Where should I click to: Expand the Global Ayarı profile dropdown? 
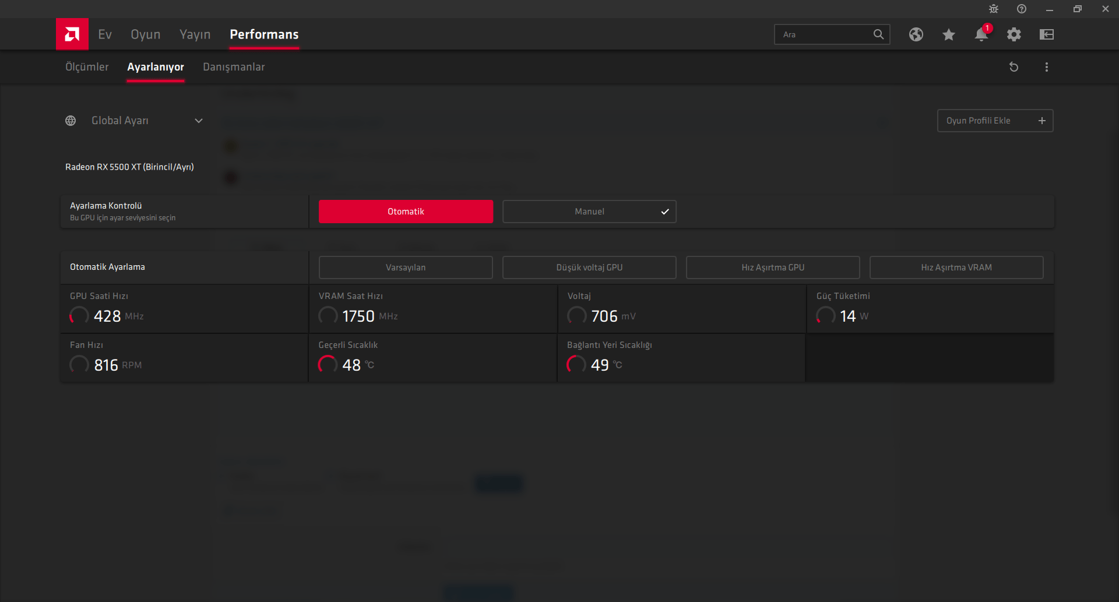(199, 121)
